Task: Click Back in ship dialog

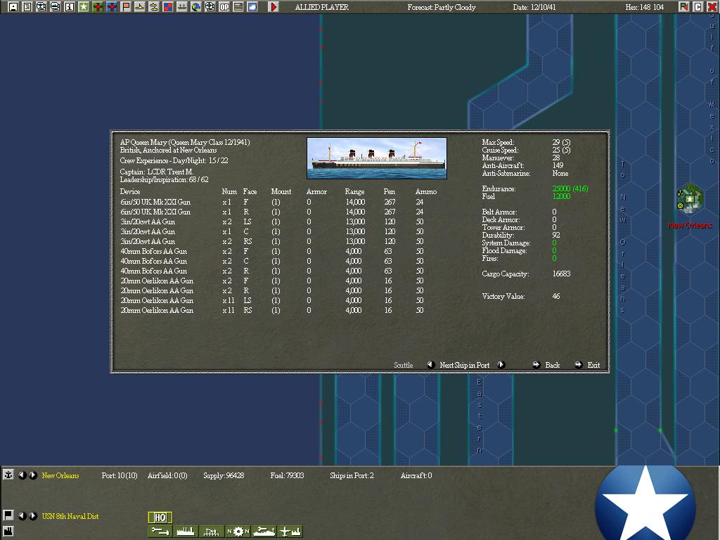Action: (x=552, y=365)
